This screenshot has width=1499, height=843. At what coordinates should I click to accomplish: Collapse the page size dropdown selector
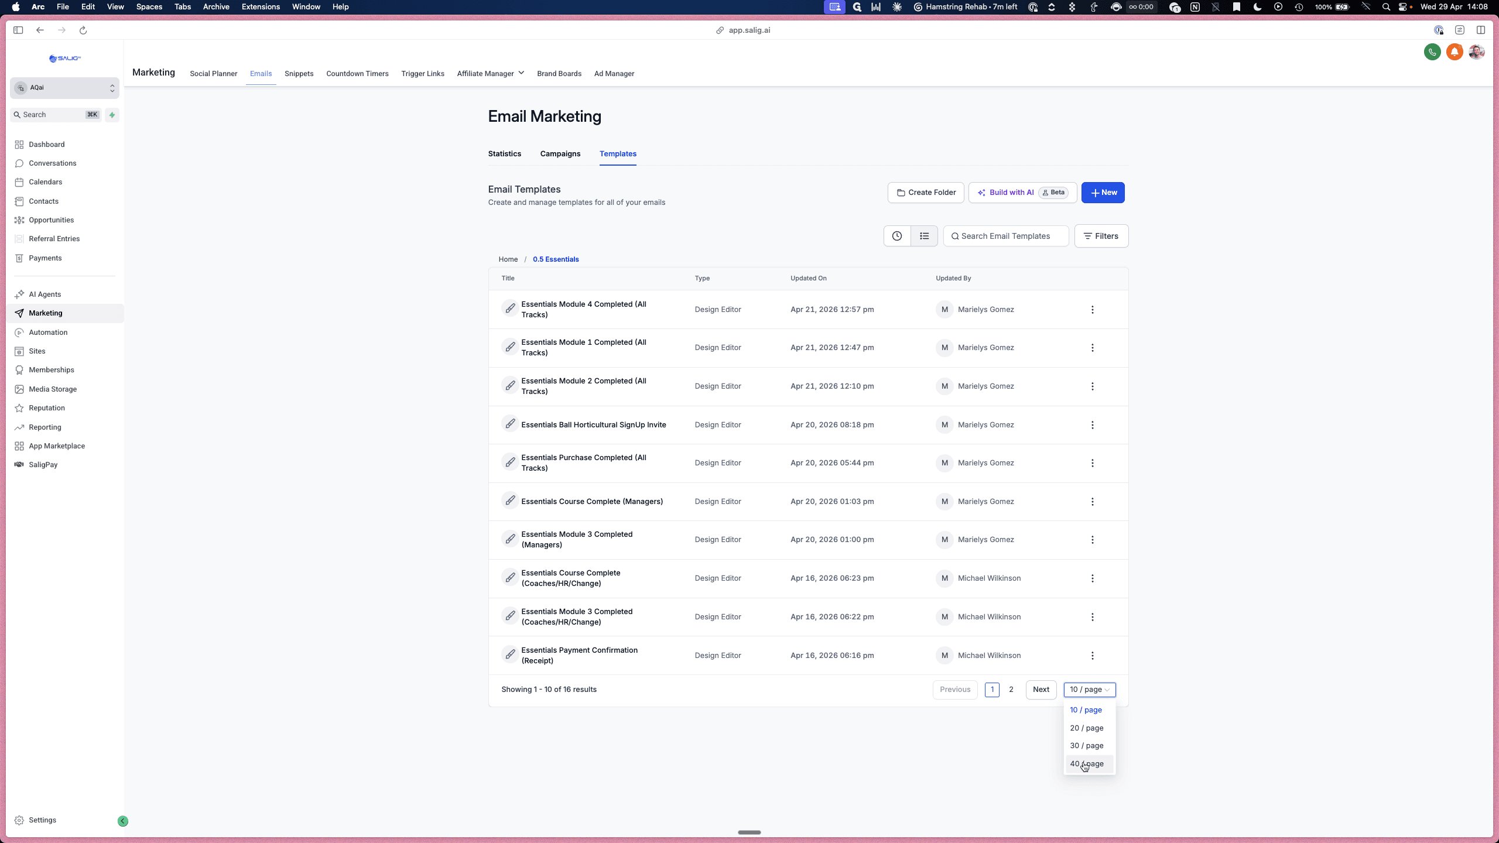click(1090, 690)
